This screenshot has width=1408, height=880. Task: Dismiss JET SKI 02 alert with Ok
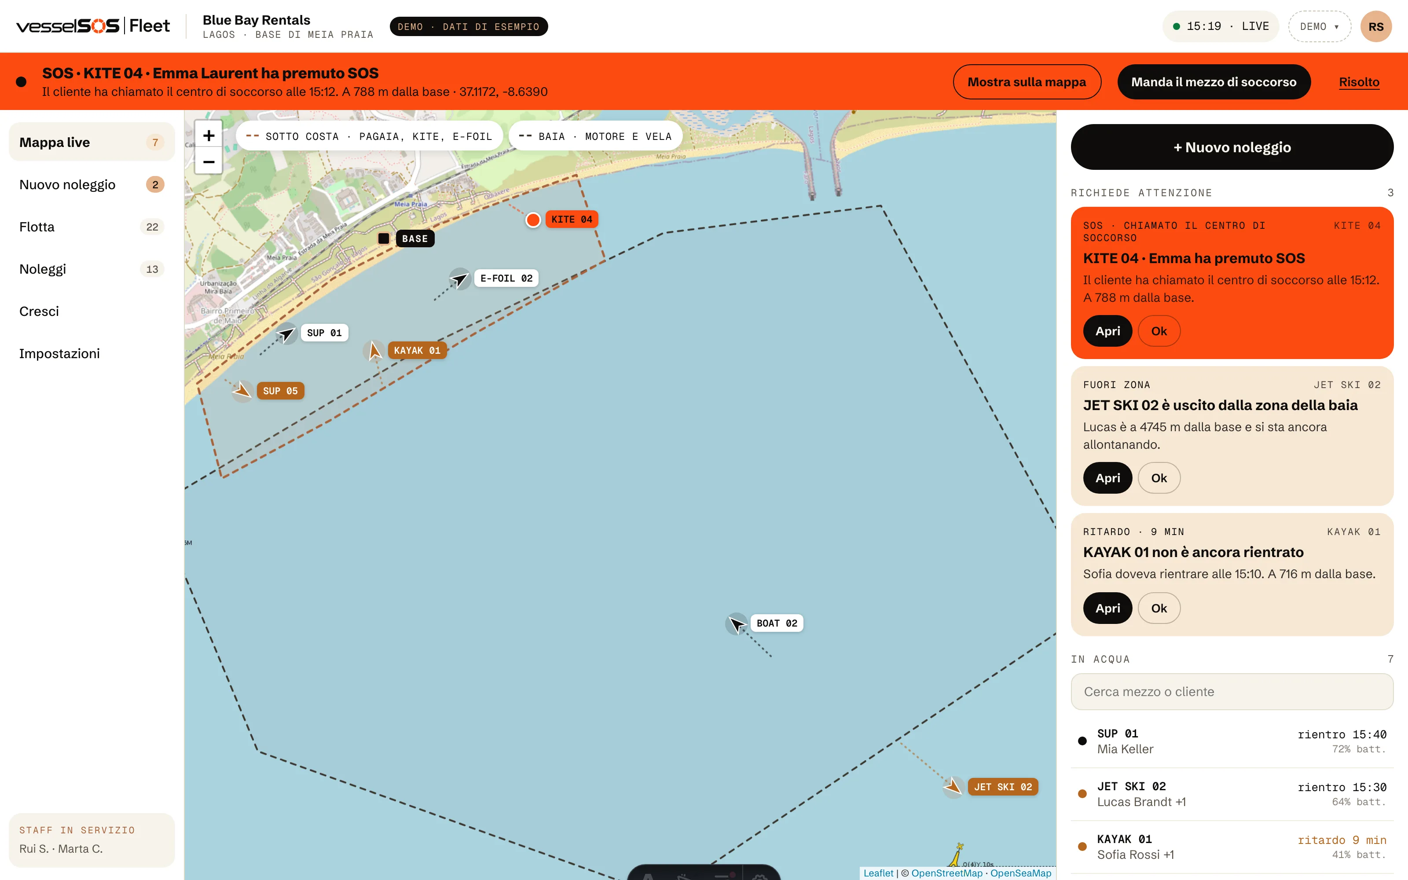1159,478
